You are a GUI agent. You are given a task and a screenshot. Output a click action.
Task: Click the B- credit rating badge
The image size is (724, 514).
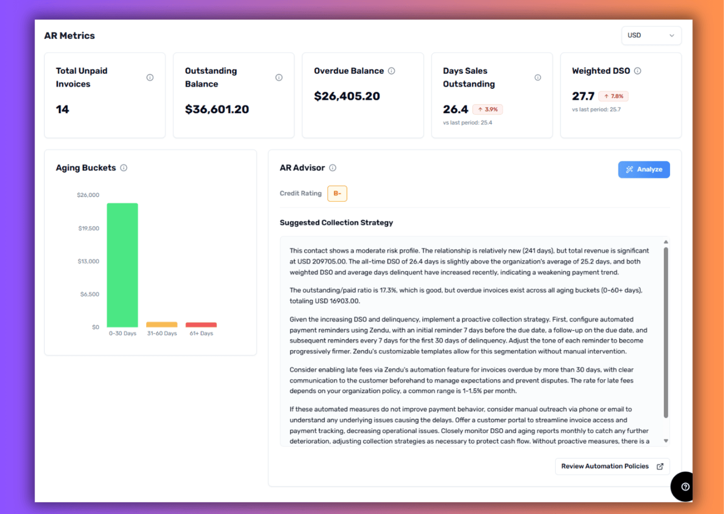pos(337,194)
